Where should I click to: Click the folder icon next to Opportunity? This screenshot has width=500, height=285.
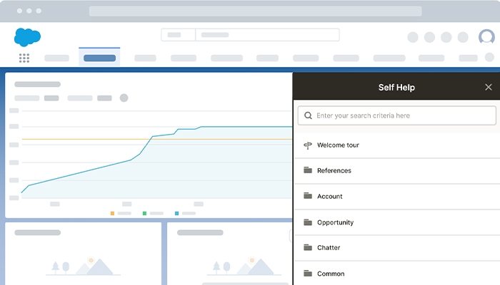click(x=308, y=222)
